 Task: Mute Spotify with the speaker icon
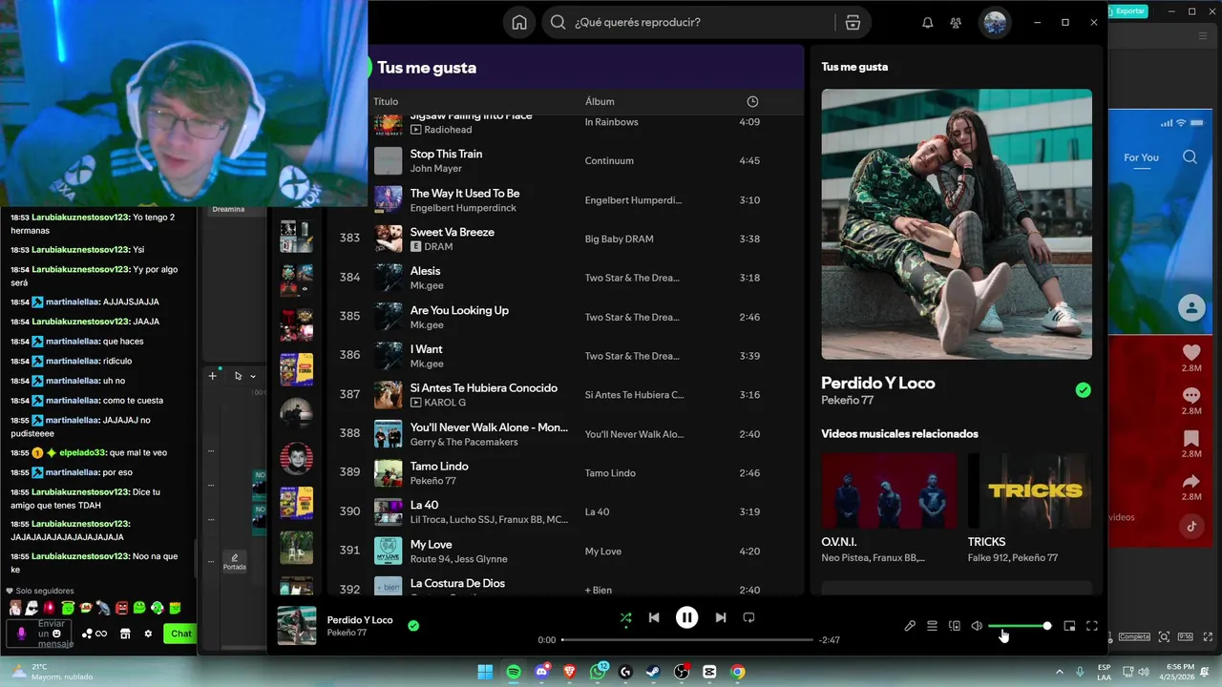(x=977, y=626)
